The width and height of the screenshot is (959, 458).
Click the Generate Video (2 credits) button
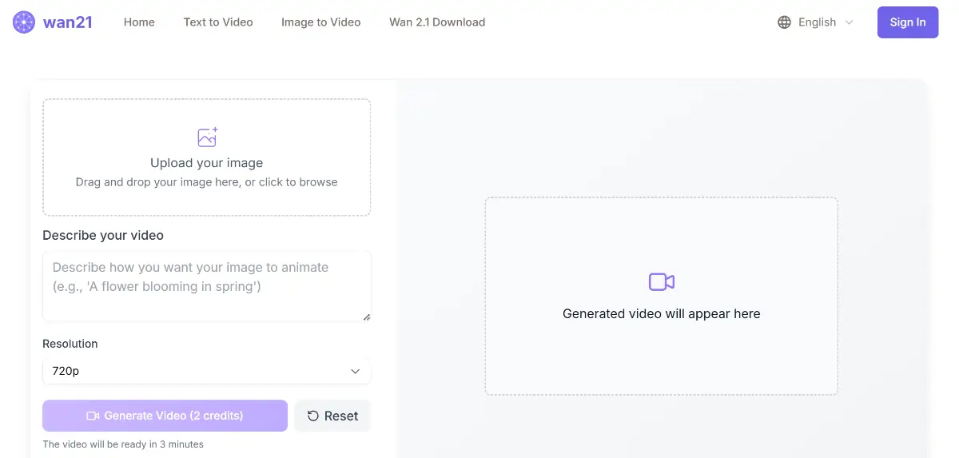click(x=165, y=416)
